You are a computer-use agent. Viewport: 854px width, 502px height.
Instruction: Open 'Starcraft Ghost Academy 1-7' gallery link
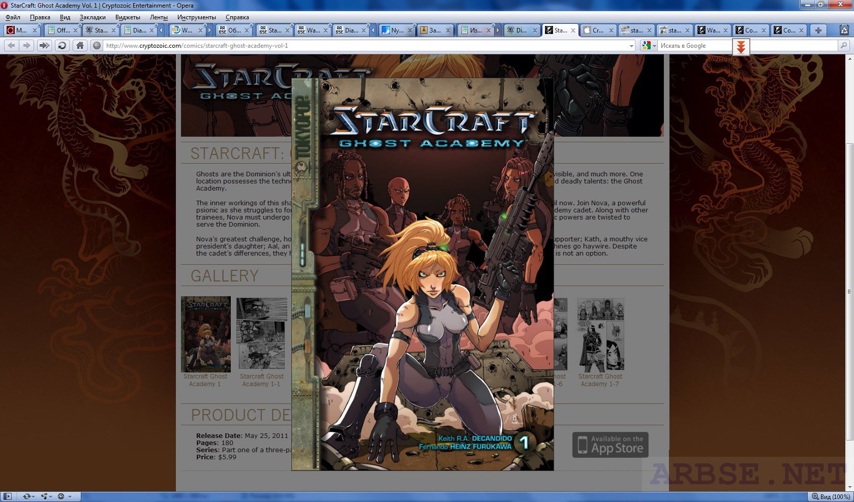600,380
